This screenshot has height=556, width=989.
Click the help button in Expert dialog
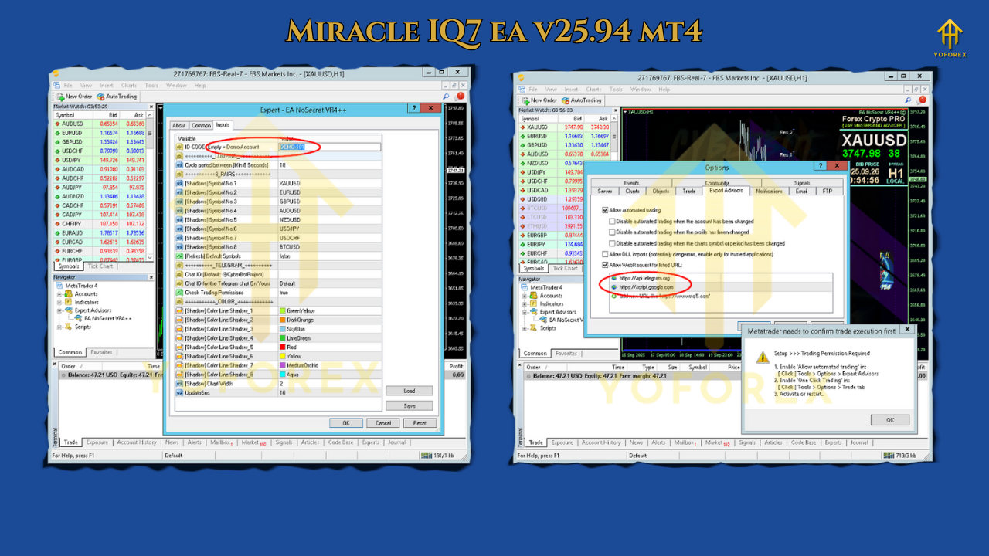(x=413, y=109)
